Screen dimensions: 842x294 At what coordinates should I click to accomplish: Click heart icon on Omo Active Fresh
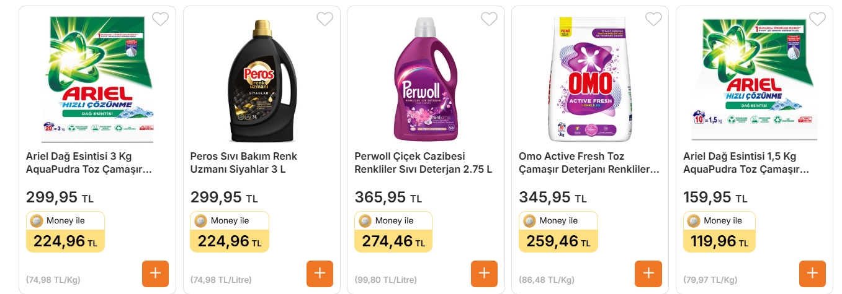[x=653, y=19]
